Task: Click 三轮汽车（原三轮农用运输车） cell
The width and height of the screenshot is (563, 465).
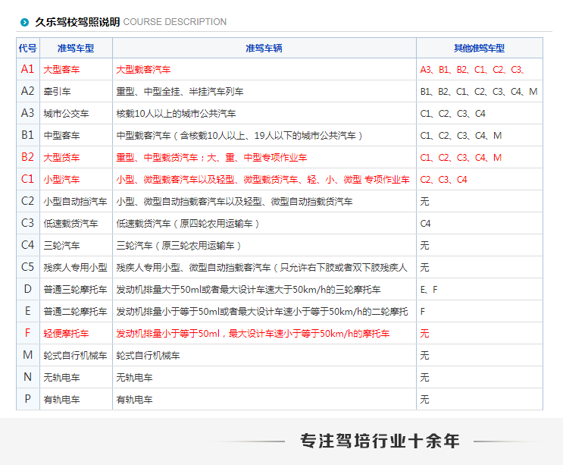Action: tap(264, 246)
